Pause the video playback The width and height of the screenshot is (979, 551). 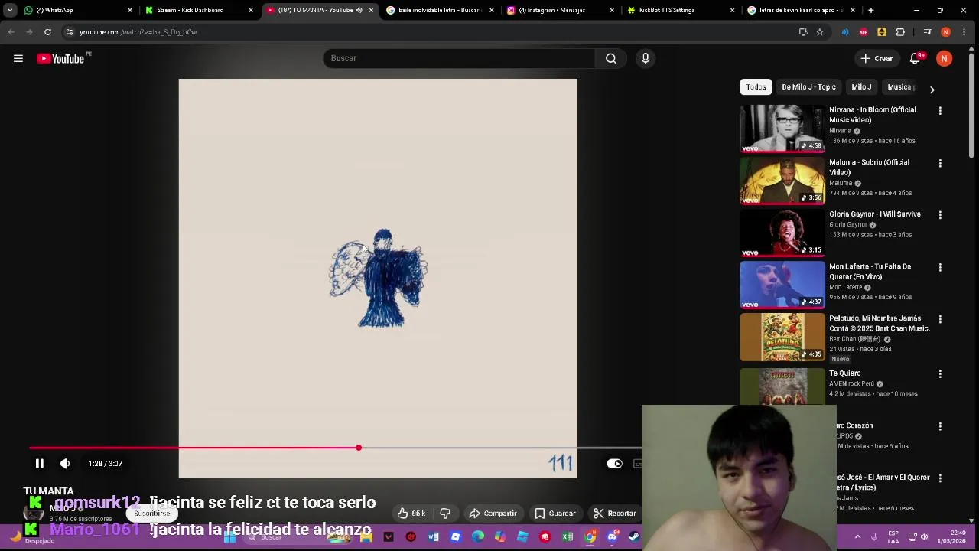coord(40,463)
